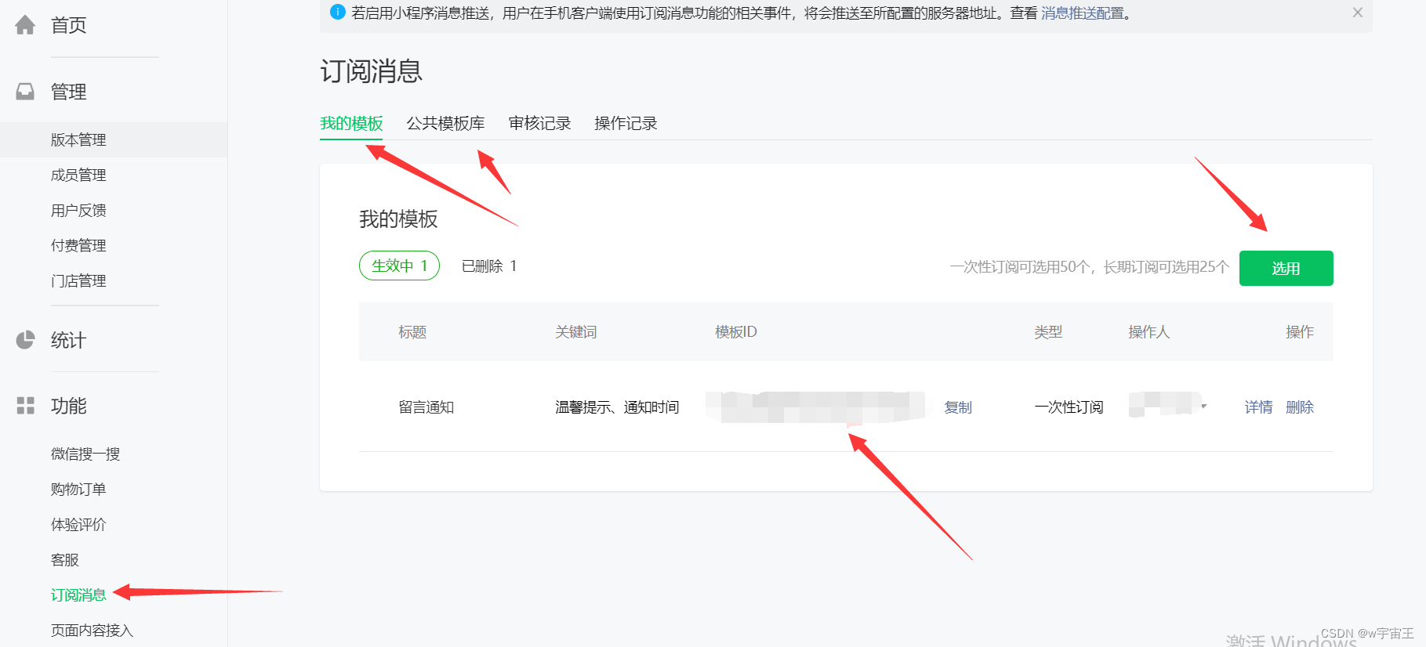Screen dimensions: 1426x647
Task: Click the home icon beside 首页
Action: pyautogui.click(x=25, y=25)
